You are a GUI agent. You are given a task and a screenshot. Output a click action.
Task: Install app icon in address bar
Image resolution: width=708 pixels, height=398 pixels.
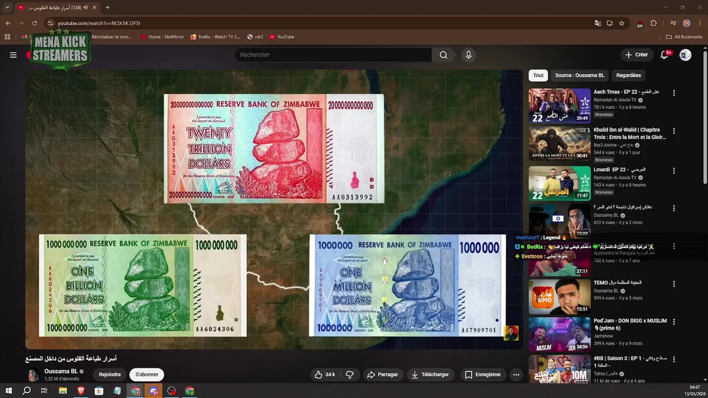[610, 23]
